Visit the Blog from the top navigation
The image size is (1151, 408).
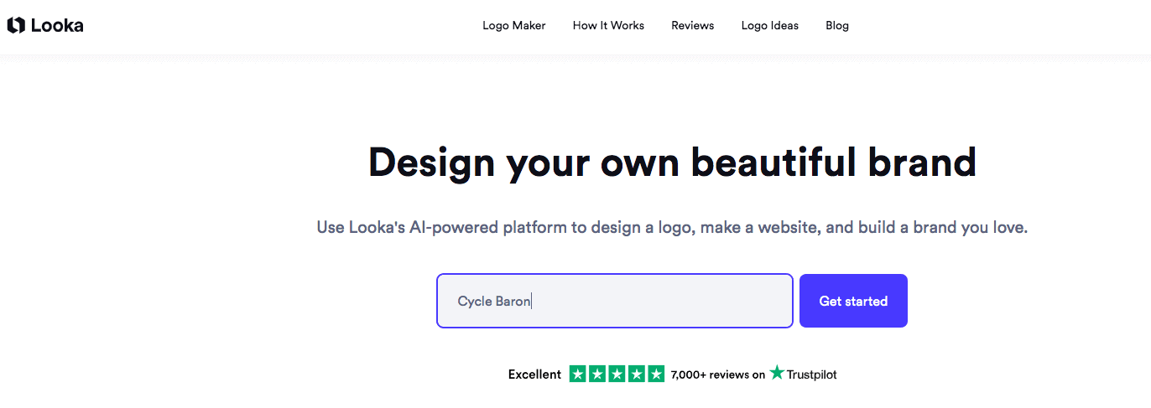click(x=836, y=26)
